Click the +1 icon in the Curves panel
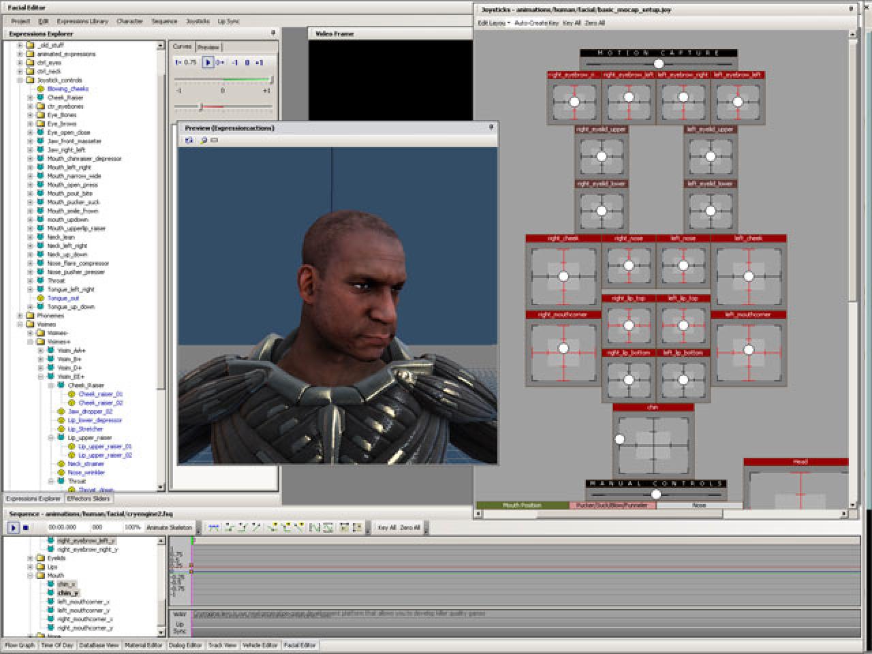The image size is (872, 654). tap(259, 62)
